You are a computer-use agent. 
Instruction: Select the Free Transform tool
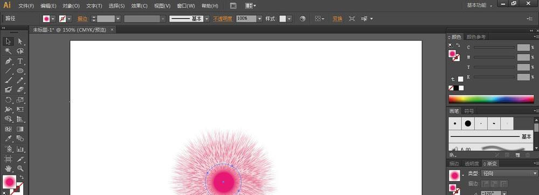(x=20, y=109)
